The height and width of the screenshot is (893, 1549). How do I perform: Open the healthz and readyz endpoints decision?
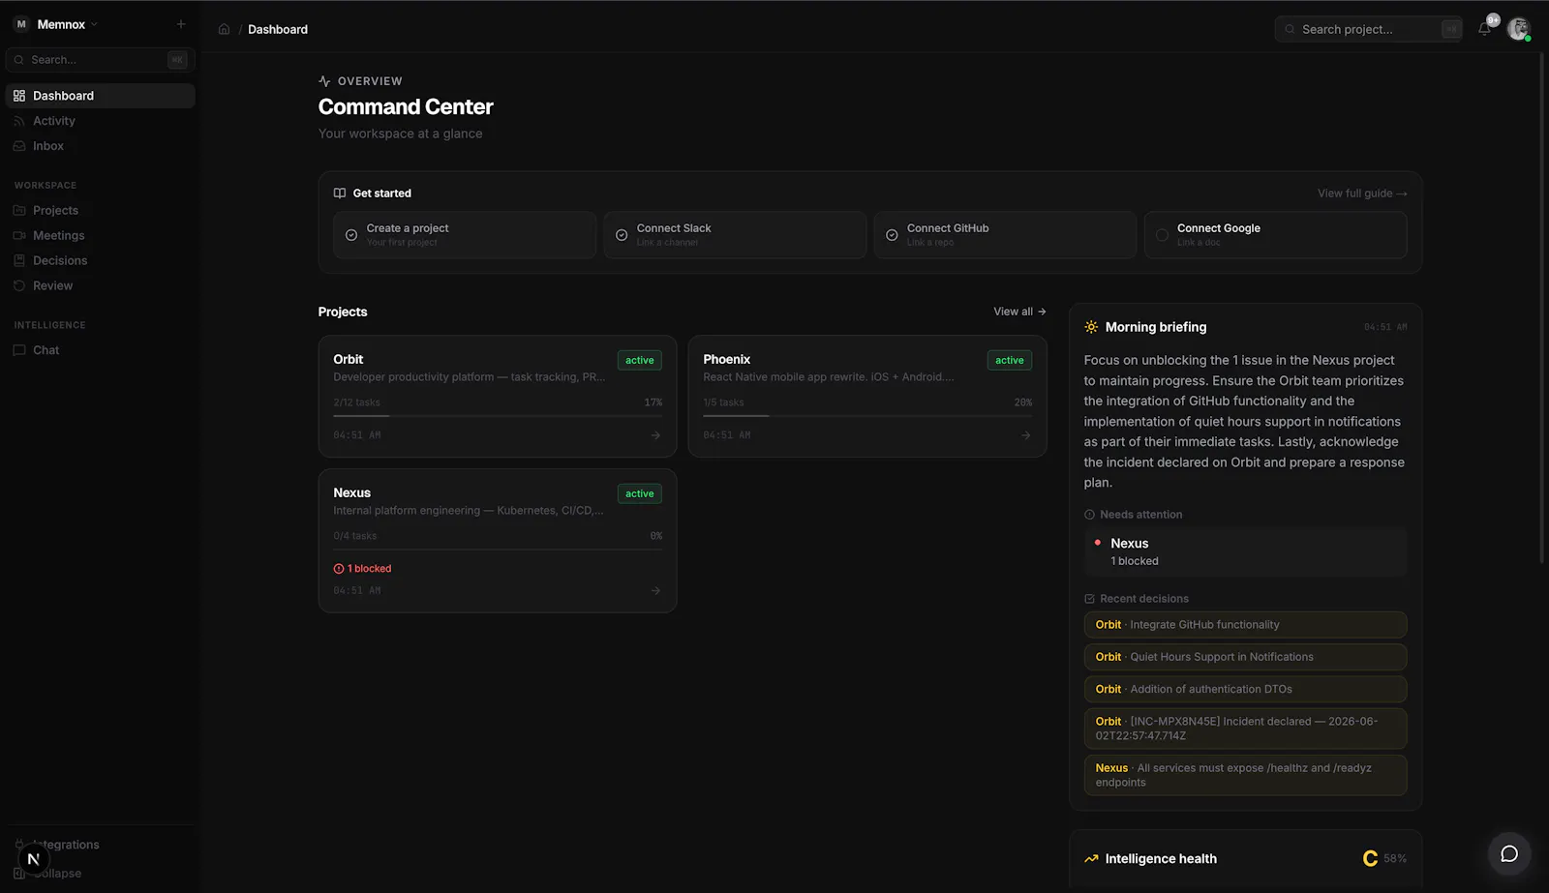(1245, 775)
